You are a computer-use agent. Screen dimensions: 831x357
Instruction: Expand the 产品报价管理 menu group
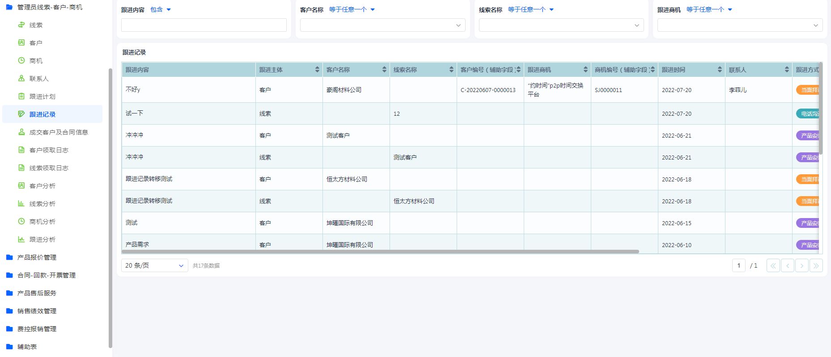click(37, 257)
